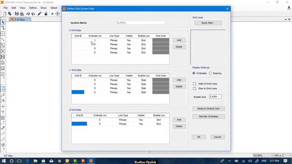Image resolution: width=292 pixels, height=164 pixels.
Task: Click the New Model icon in toolbar
Action: click(5, 14)
